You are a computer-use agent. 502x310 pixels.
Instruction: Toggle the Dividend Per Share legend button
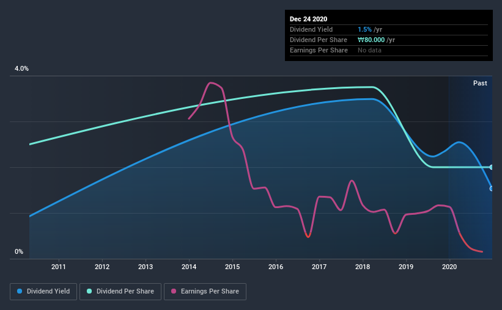[x=120, y=292]
